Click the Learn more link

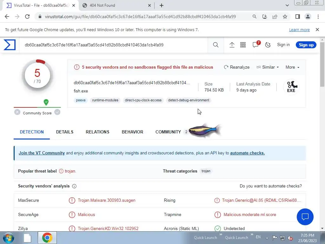point(299,30)
